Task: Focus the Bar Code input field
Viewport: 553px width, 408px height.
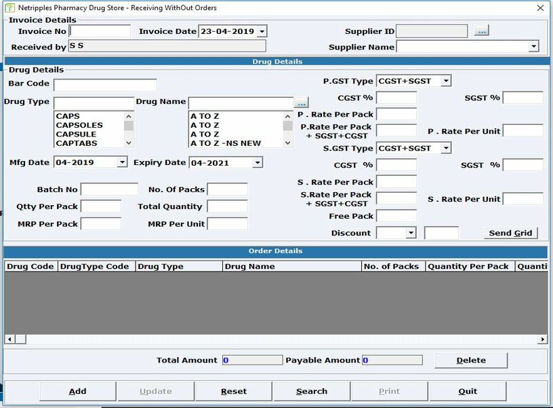Action: 105,85
